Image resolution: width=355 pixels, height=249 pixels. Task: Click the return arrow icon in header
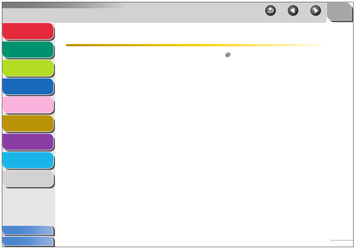[270, 10]
